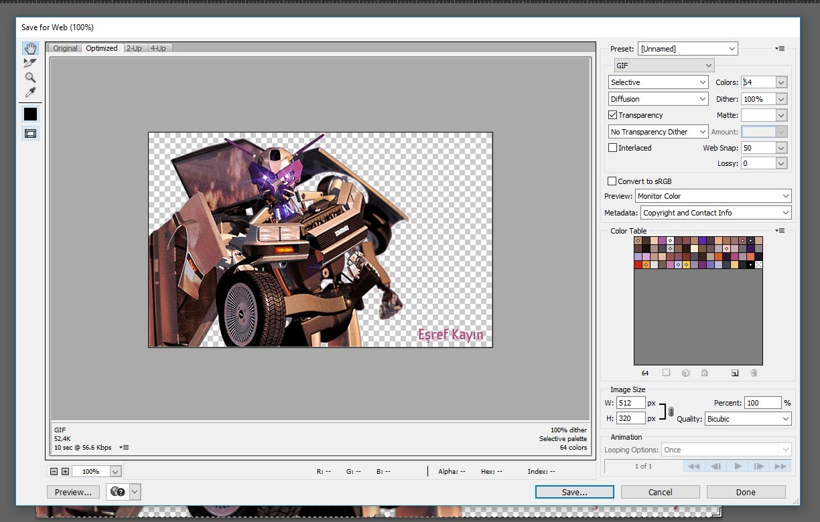Go to next animation frame
The height and width of the screenshot is (522, 820).
coord(759,466)
